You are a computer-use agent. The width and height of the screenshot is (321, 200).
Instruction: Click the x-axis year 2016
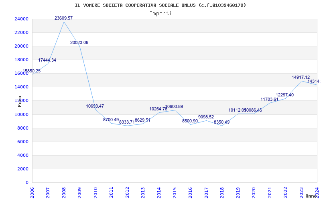pos(190,192)
